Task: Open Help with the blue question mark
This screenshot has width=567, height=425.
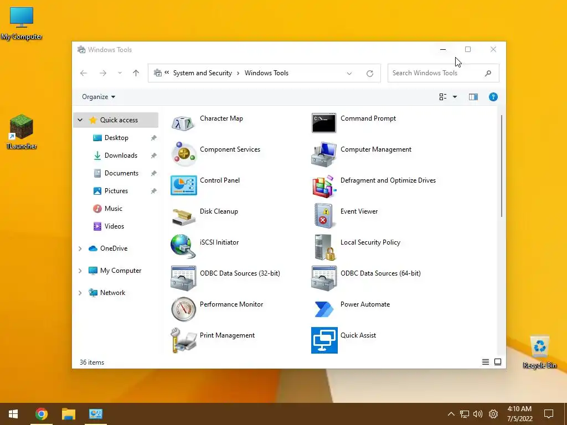Action: (493, 97)
